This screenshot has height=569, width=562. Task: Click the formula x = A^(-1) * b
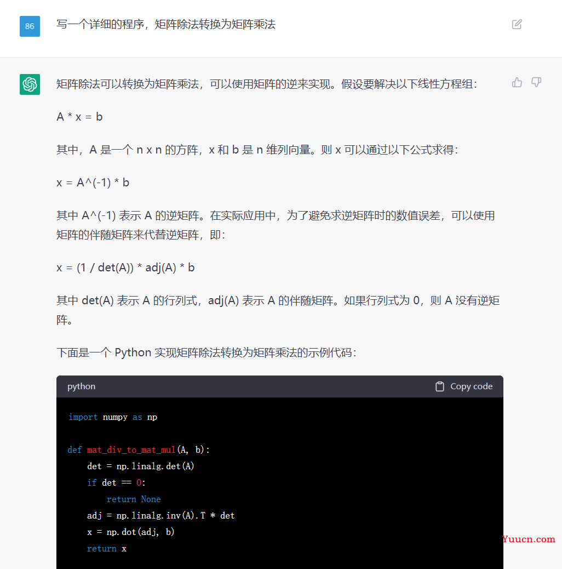93,183
